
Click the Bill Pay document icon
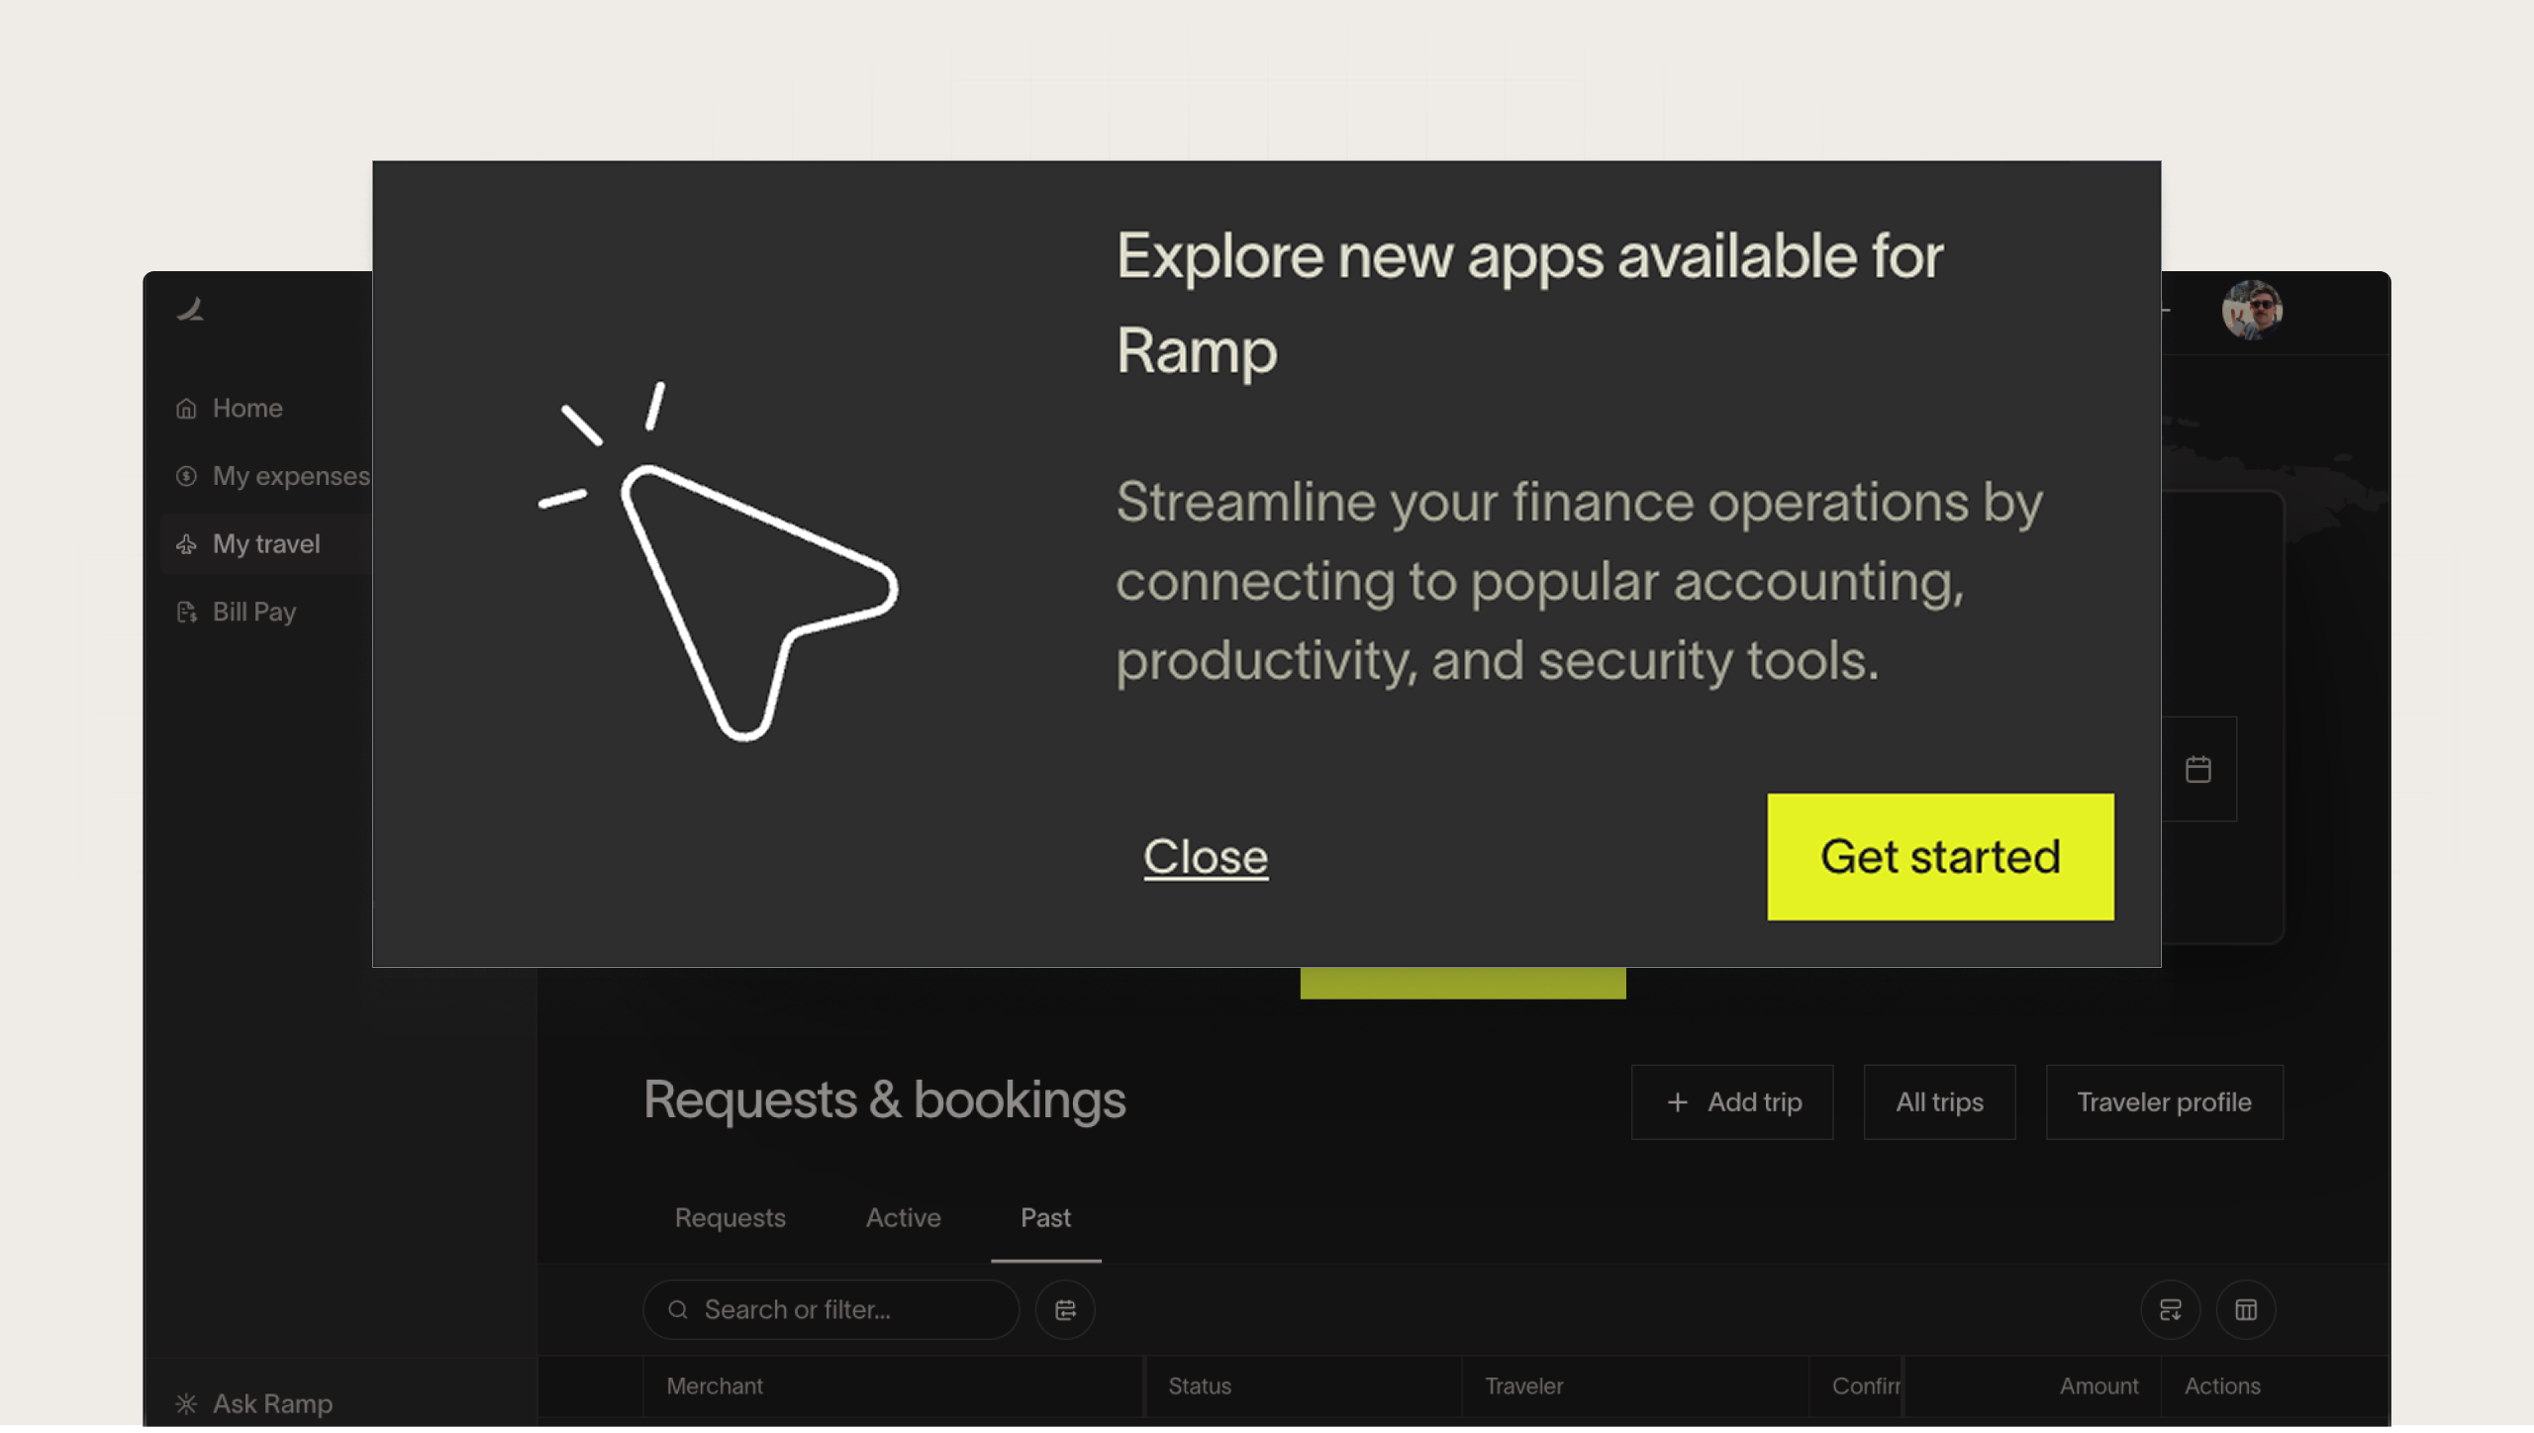187,612
